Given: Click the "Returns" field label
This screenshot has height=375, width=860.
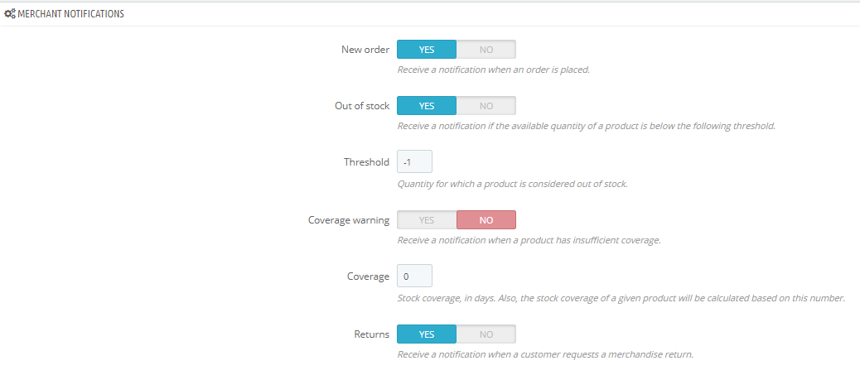Looking at the screenshot, I should (x=371, y=334).
